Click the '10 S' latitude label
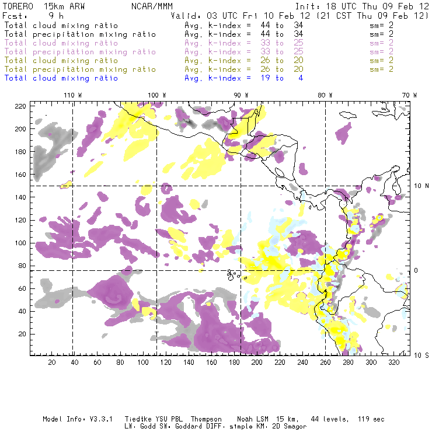The image size is (432, 432). coord(421,356)
